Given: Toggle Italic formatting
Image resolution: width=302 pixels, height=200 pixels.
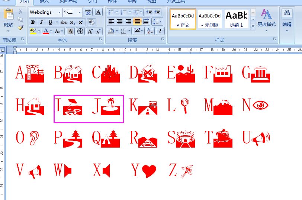Looking at the screenshot, I should [41, 22].
